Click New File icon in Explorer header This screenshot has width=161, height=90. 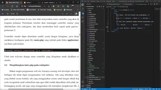coord(97,6)
